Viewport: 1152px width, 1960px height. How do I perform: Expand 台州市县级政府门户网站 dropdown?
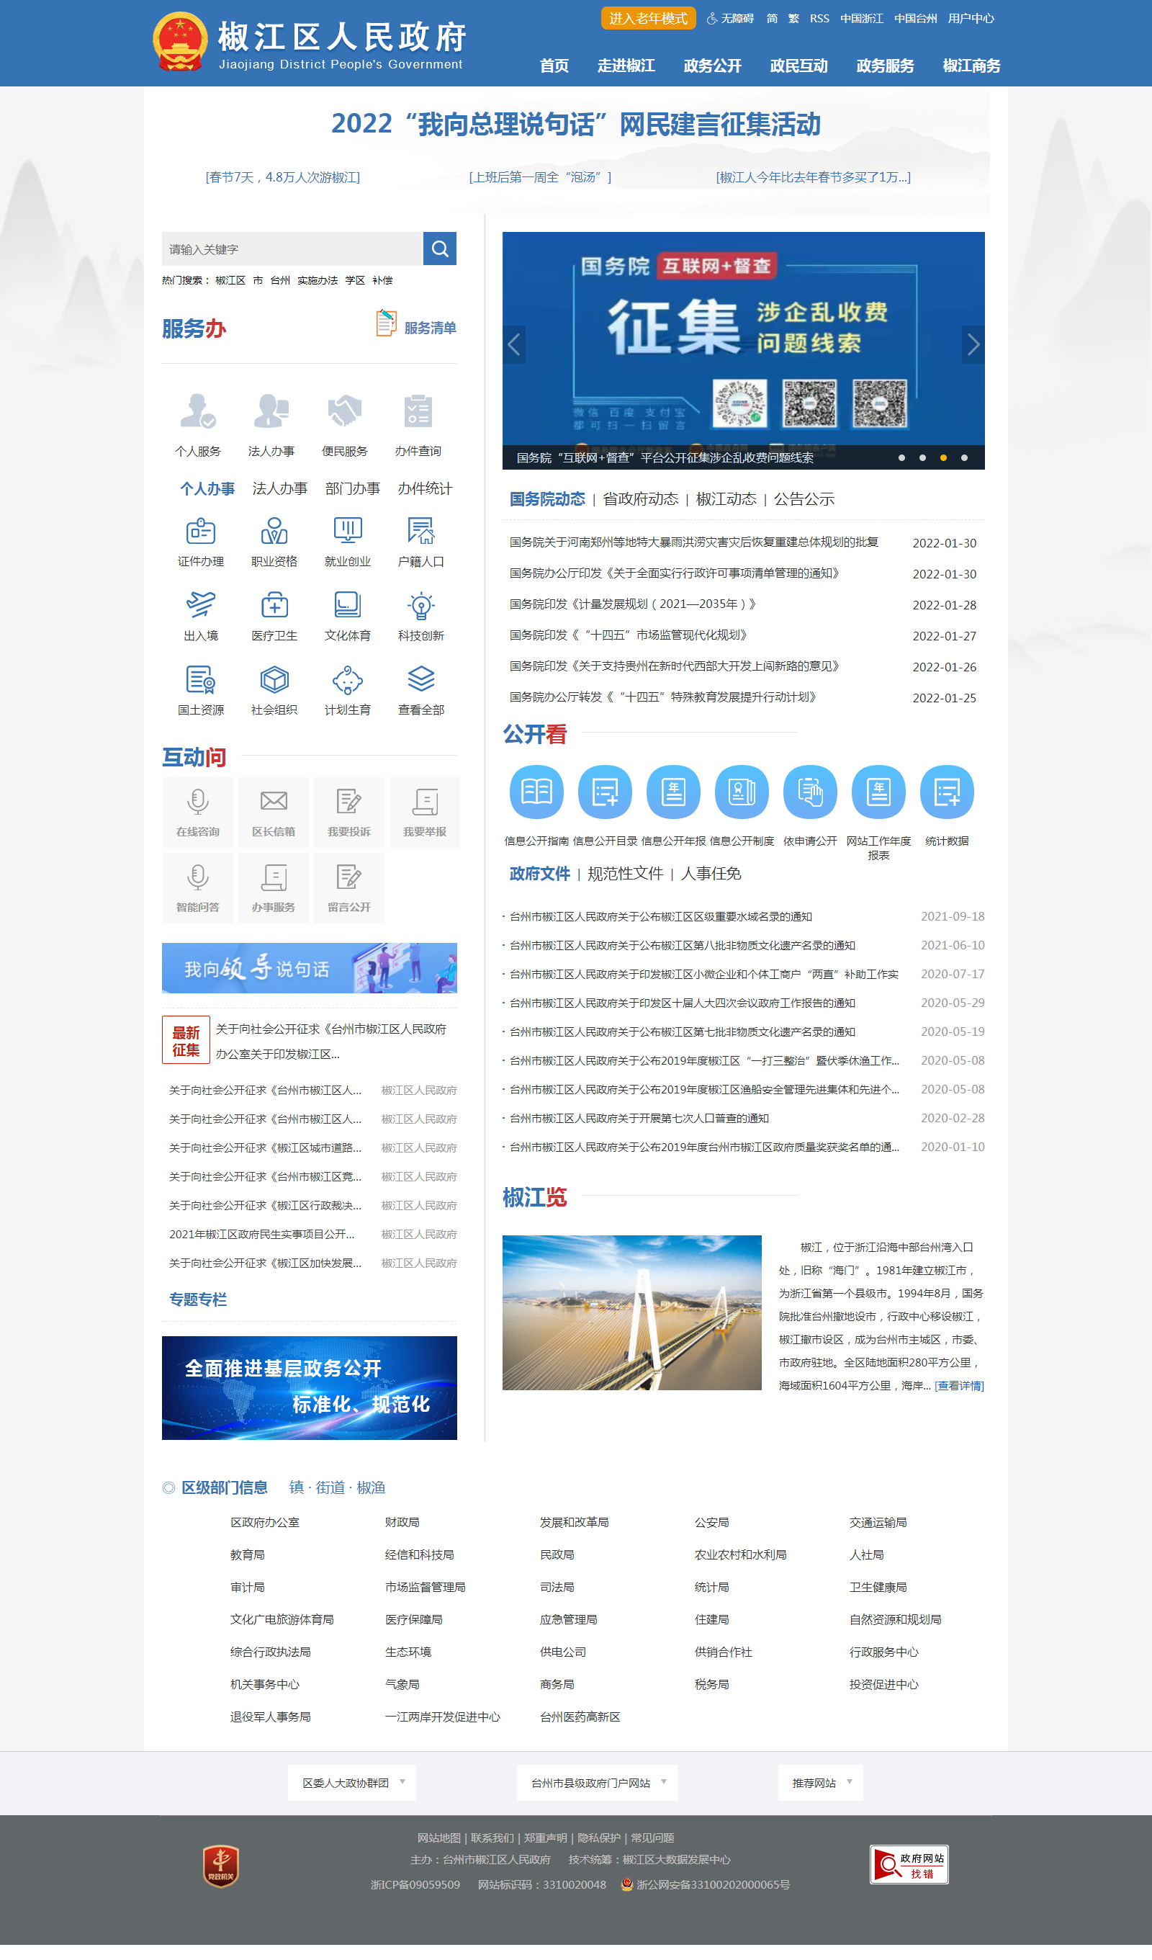tap(597, 1784)
